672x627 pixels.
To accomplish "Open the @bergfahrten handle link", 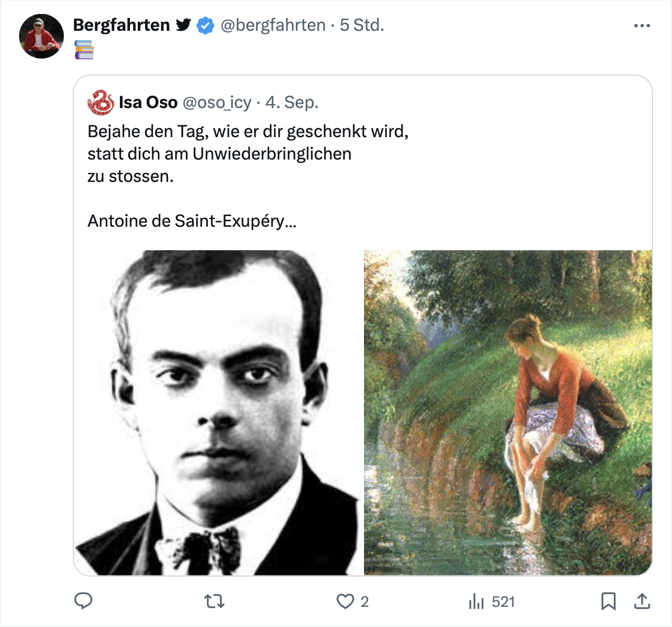I will coord(273,25).
